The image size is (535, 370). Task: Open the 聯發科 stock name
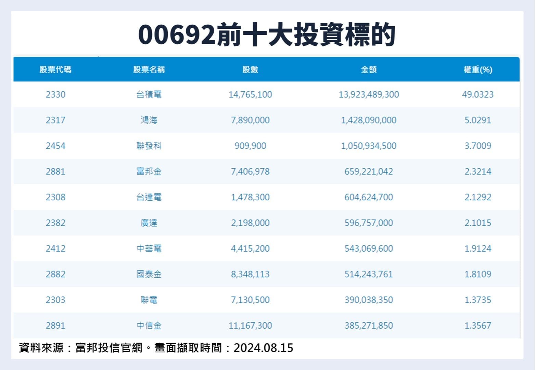(149, 146)
